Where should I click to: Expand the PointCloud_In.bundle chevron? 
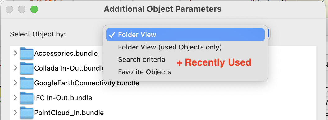point(15,113)
